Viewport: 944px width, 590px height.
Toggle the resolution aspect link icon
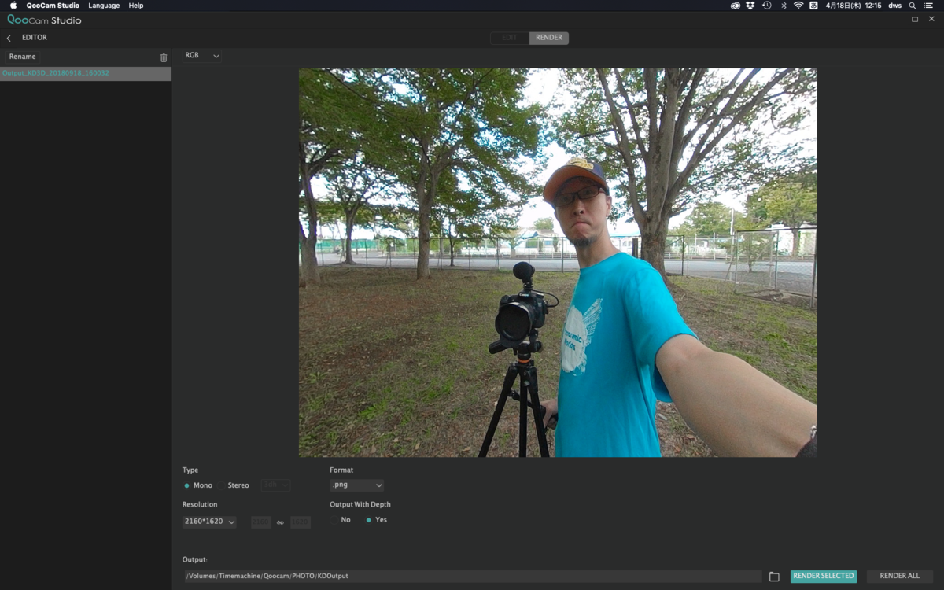(280, 522)
